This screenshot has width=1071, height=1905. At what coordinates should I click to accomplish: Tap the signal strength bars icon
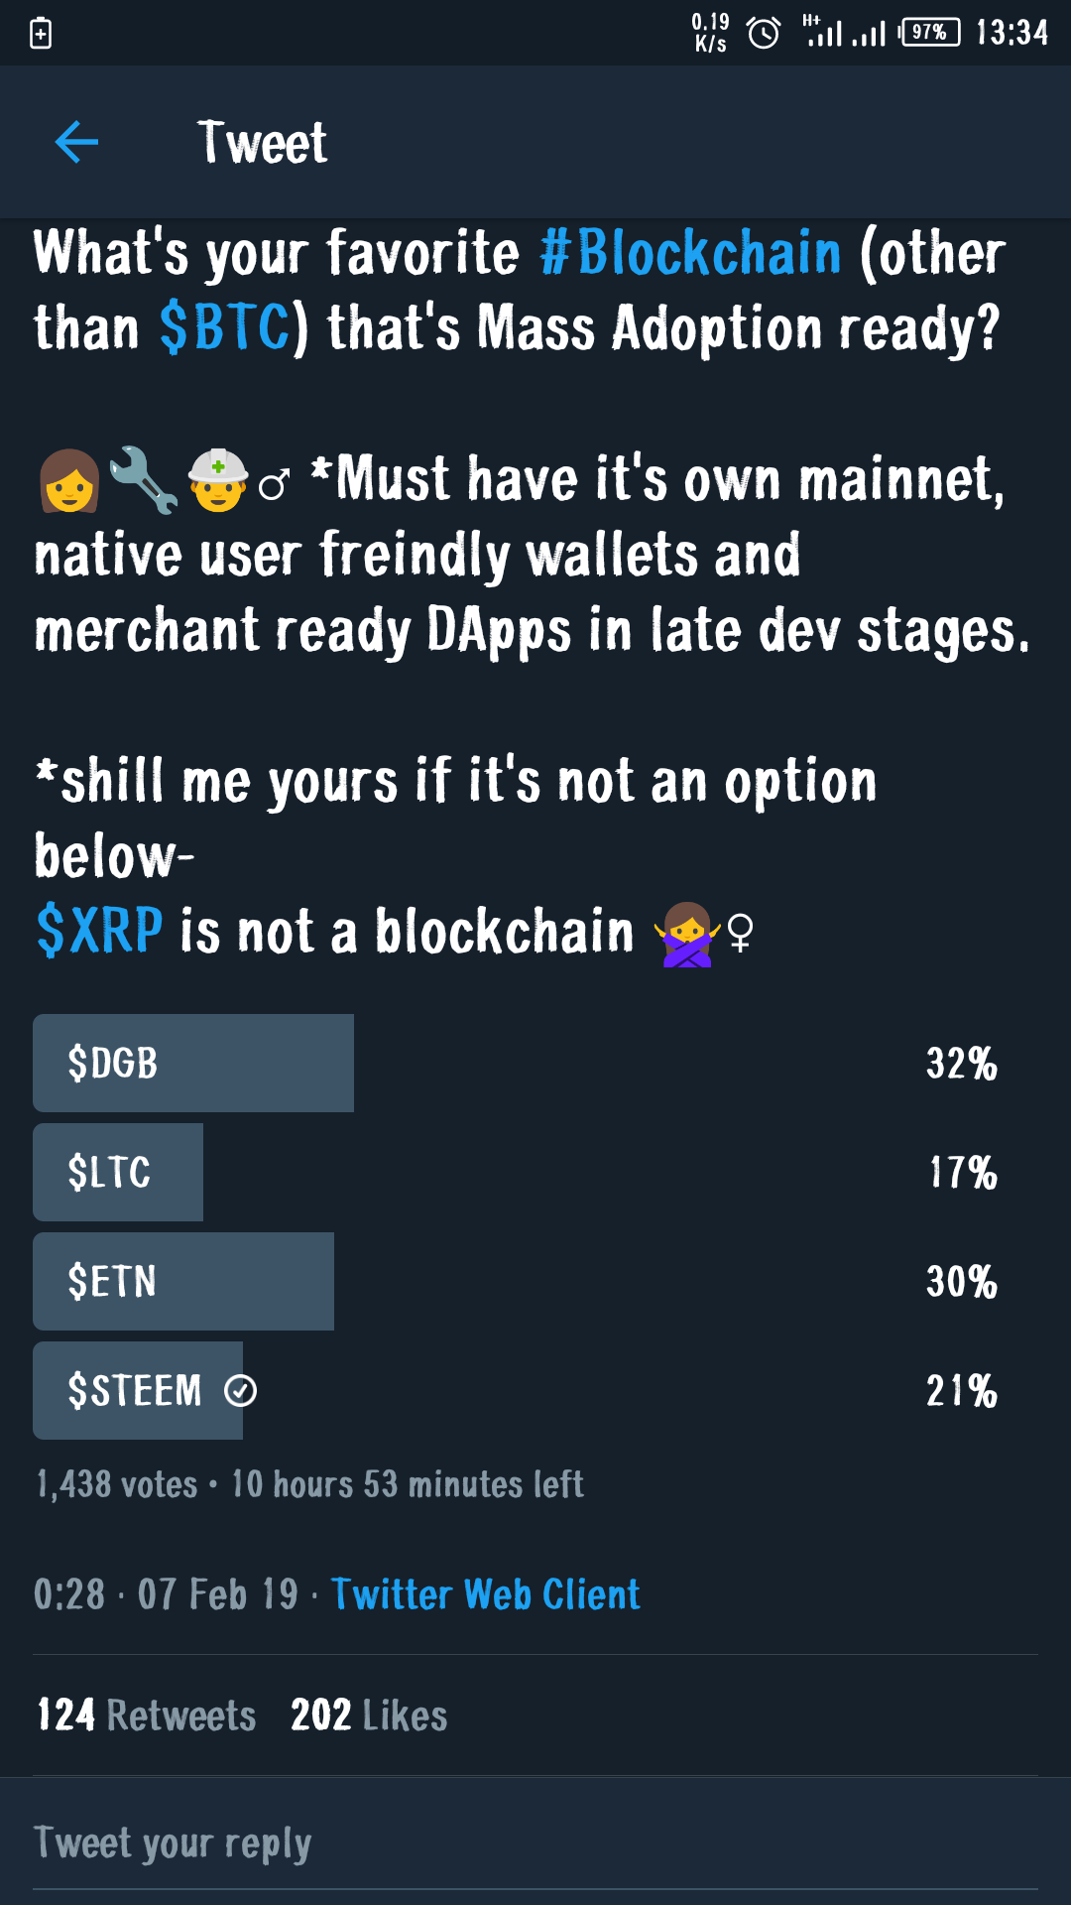[x=845, y=34]
